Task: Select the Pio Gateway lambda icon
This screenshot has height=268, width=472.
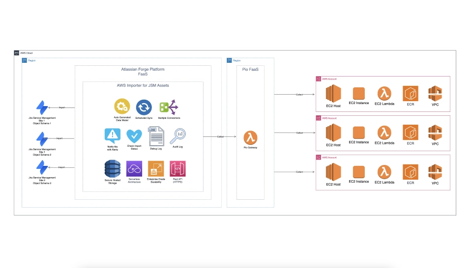Action: [251, 137]
